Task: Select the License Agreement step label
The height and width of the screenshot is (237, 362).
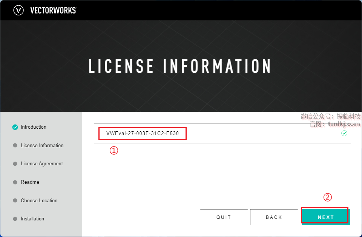Action: click(42, 163)
